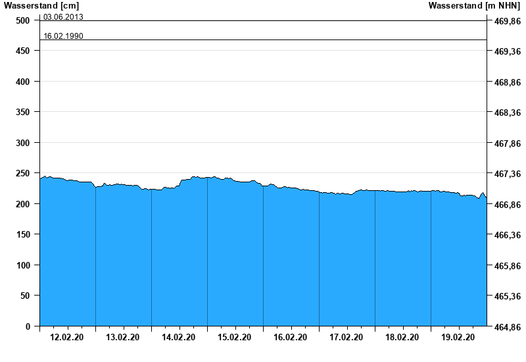Screen dimensions: 526x362
Task: Click the 17.02.20 date label
Action: [x=346, y=337]
